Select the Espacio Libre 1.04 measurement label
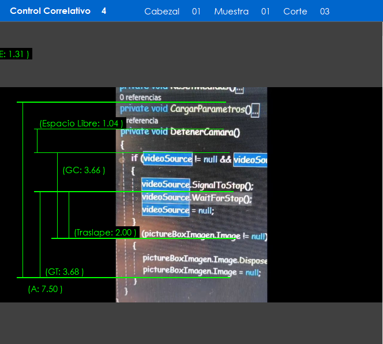383x344 pixels. (81, 124)
